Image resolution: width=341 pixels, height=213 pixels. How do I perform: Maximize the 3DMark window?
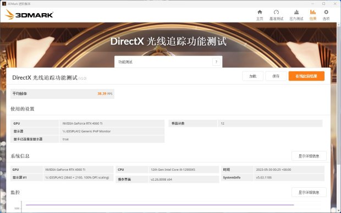click(323, 4)
